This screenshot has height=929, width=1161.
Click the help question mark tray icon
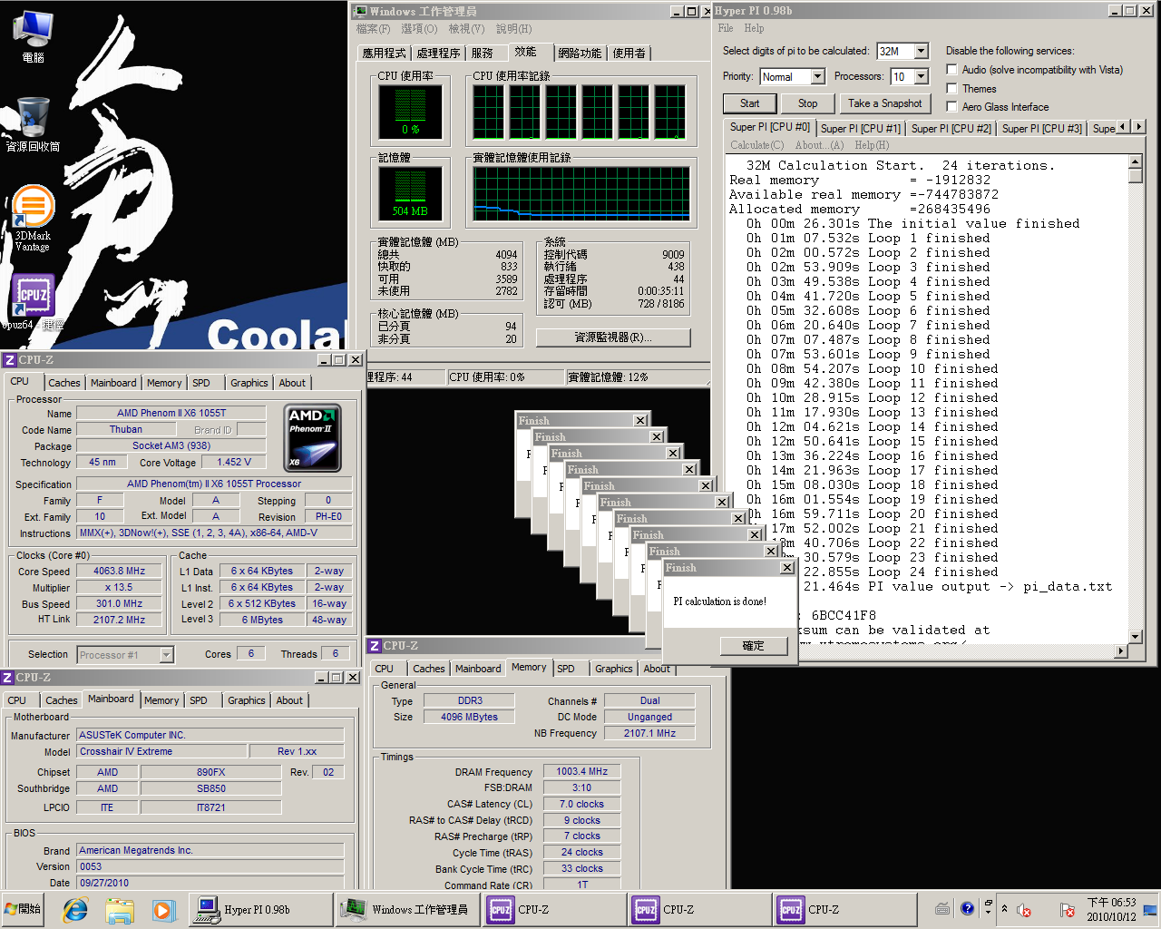point(967,908)
